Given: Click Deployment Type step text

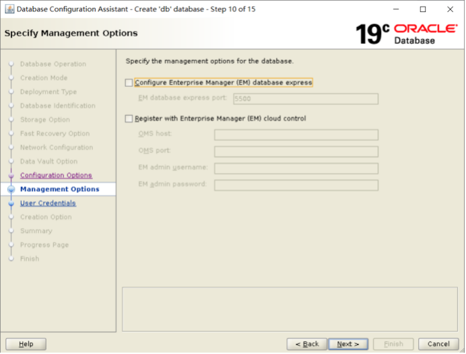Looking at the screenshot, I should coord(48,92).
